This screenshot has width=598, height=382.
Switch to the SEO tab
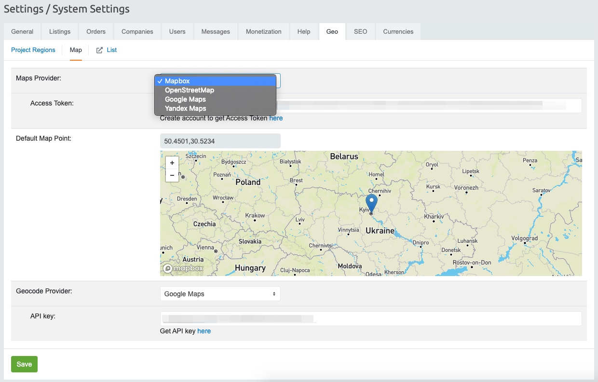pos(361,32)
